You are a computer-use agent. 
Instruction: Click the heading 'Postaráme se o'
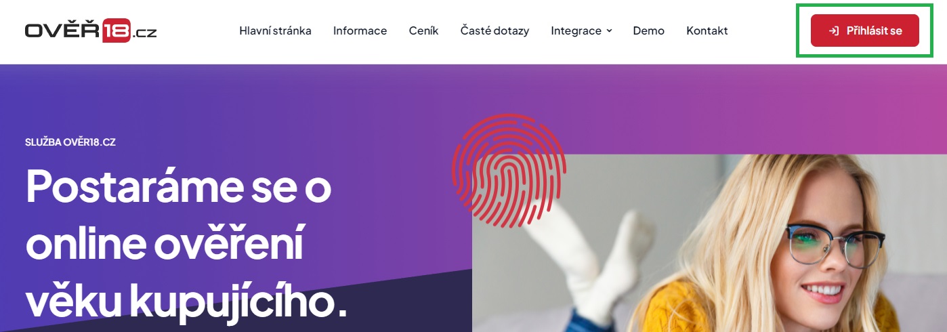tap(178, 185)
